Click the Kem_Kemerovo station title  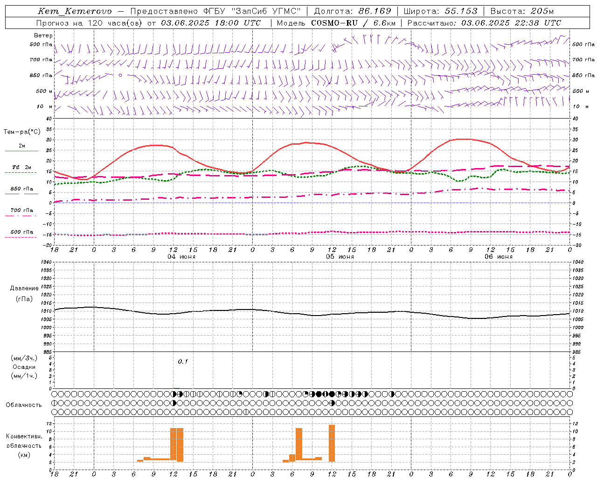[75, 11]
